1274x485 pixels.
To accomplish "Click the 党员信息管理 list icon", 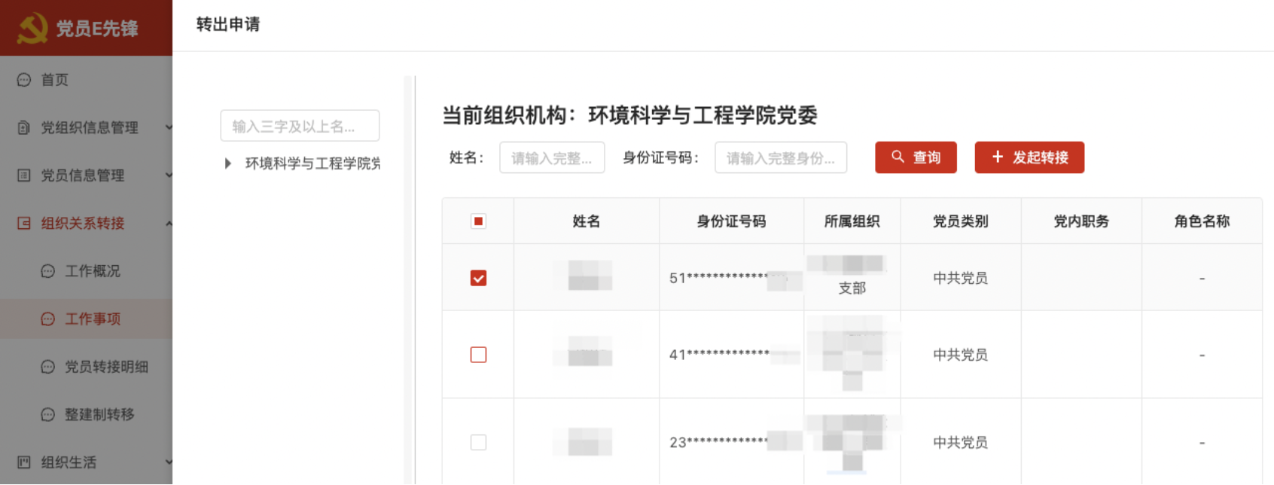I will [24, 175].
